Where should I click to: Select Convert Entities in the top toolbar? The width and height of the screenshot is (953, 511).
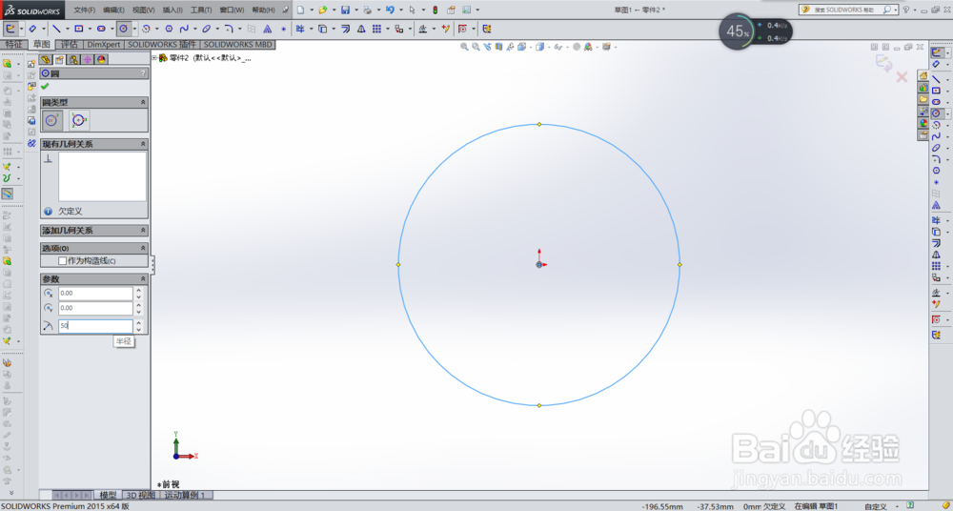323,29
